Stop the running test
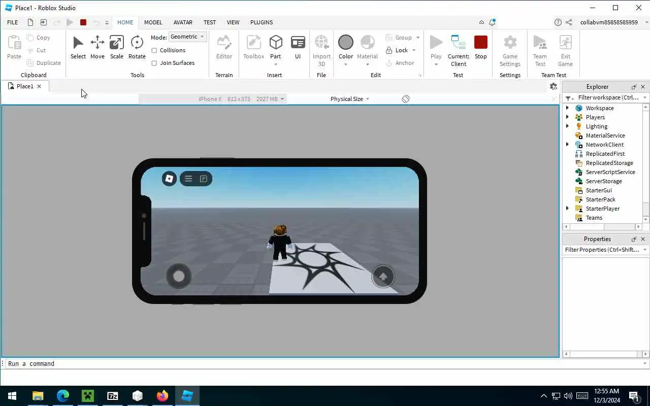 point(480,48)
